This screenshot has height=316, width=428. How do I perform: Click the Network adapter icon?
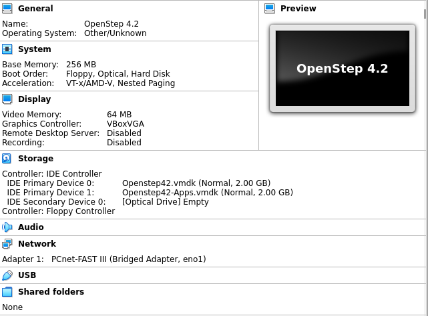[x=7, y=244]
